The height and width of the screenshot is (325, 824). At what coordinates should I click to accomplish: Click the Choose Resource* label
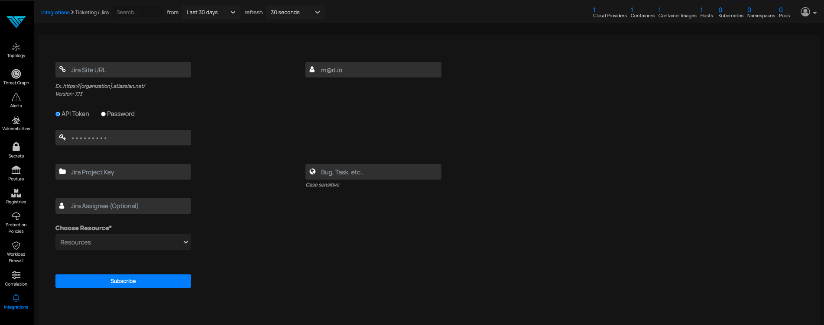click(83, 228)
